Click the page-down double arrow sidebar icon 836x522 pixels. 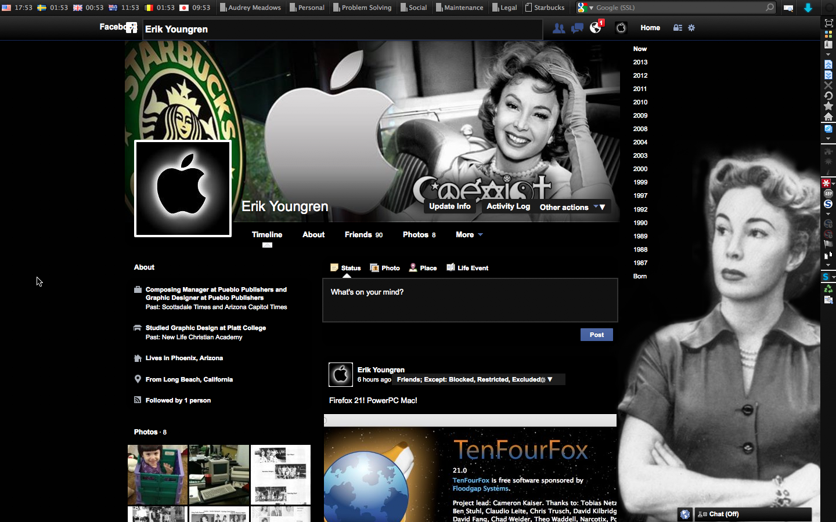(x=828, y=75)
